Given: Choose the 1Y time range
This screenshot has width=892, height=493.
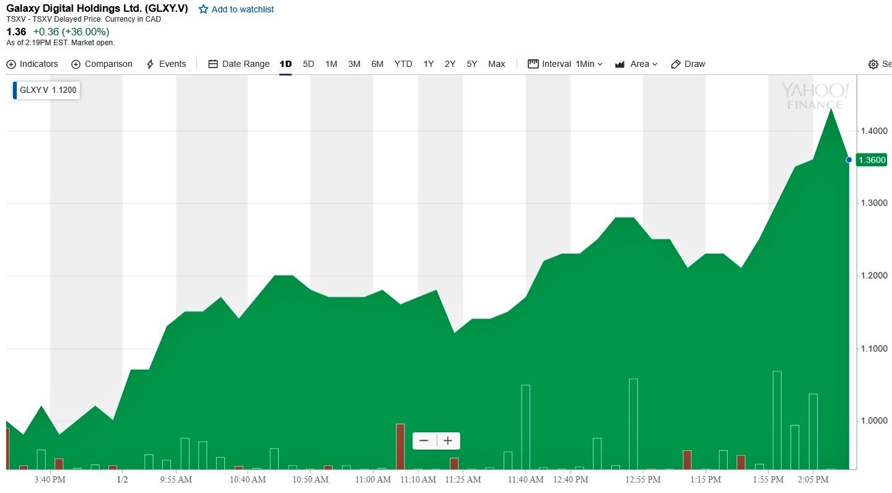Looking at the screenshot, I should tap(429, 64).
